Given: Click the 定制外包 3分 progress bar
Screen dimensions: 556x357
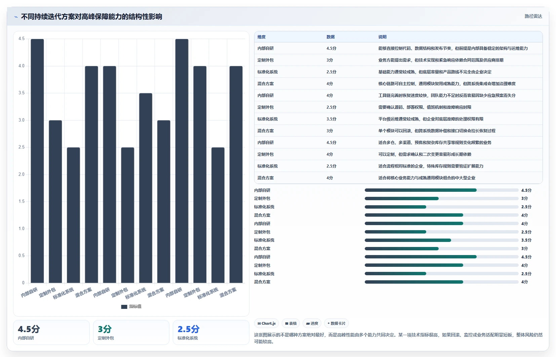Looking at the screenshot, I should [x=441, y=199].
